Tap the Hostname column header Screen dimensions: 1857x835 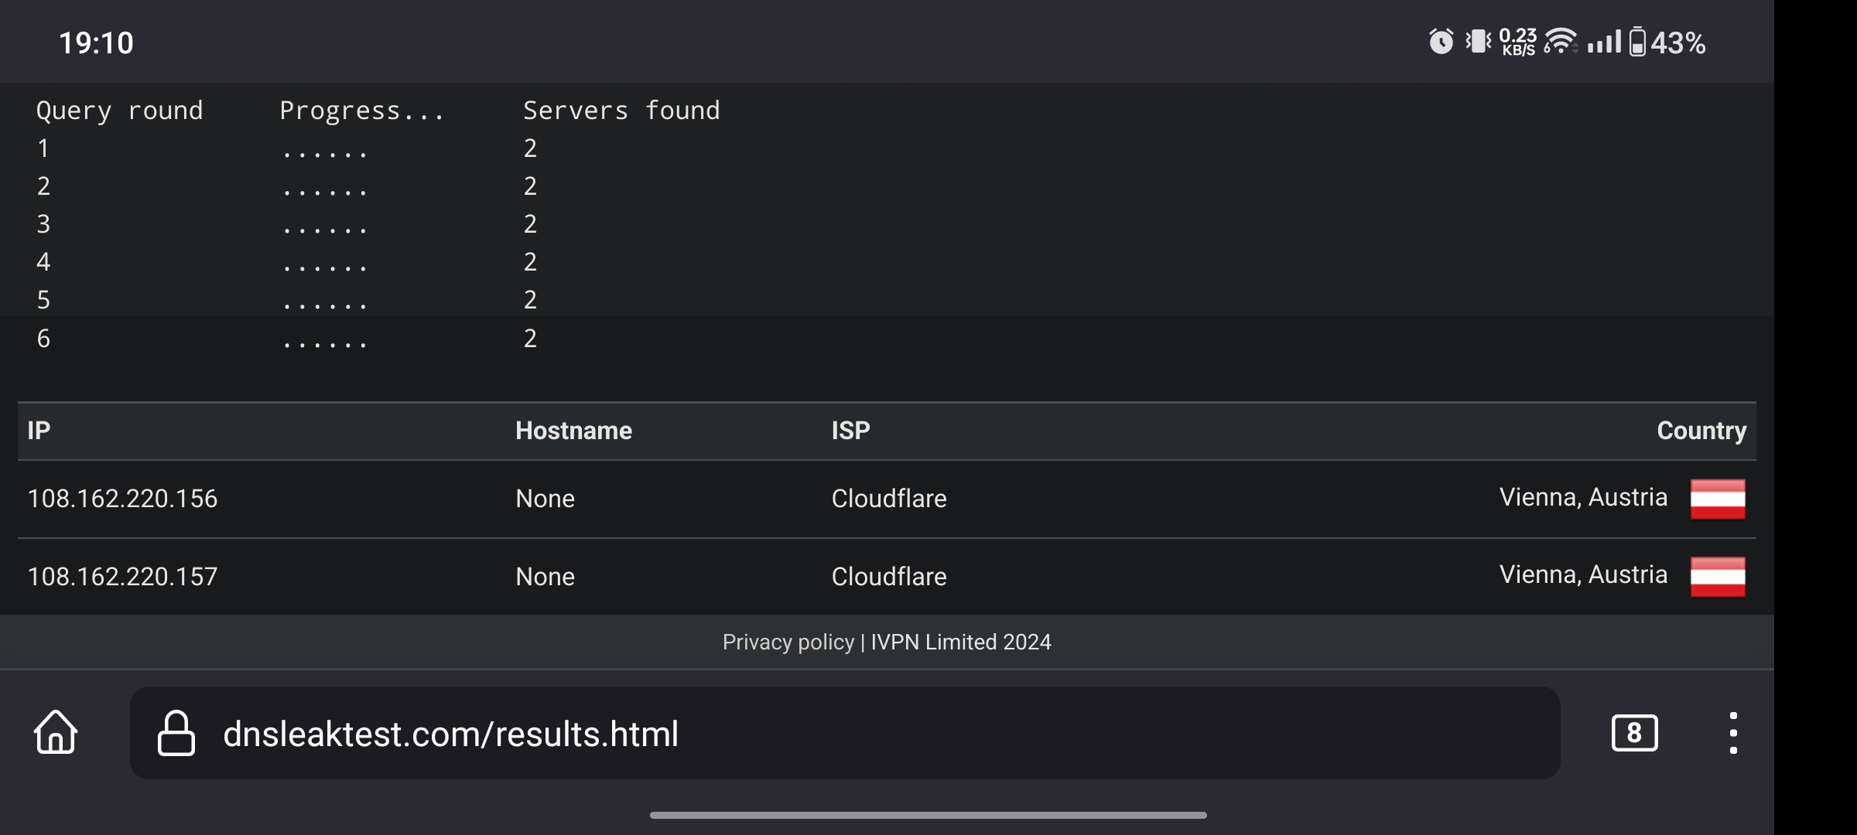pyautogui.click(x=573, y=431)
